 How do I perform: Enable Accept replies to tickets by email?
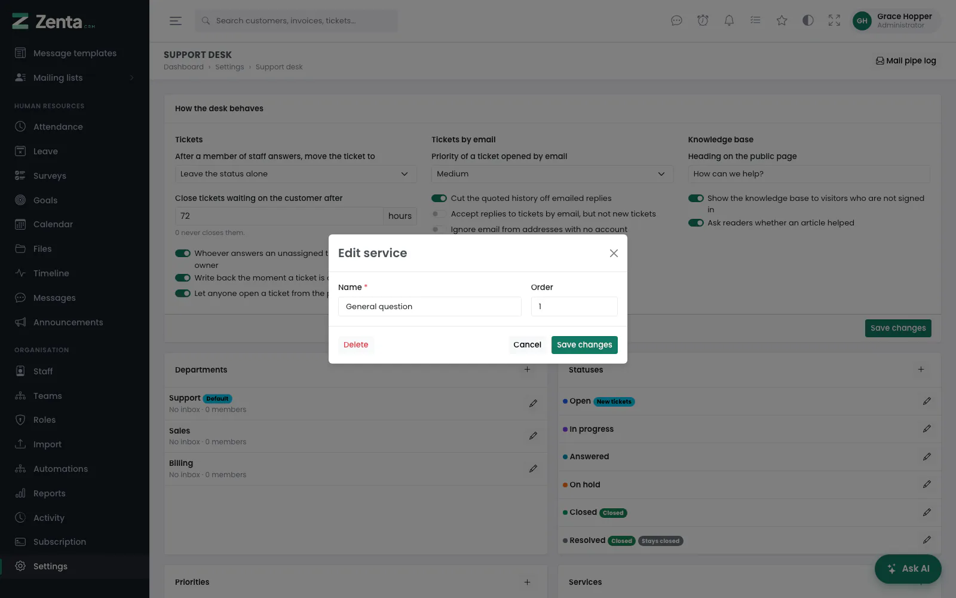click(x=439, y=213)
